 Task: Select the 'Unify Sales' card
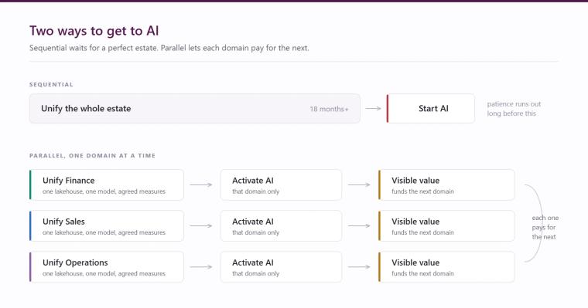click(107, 226)
